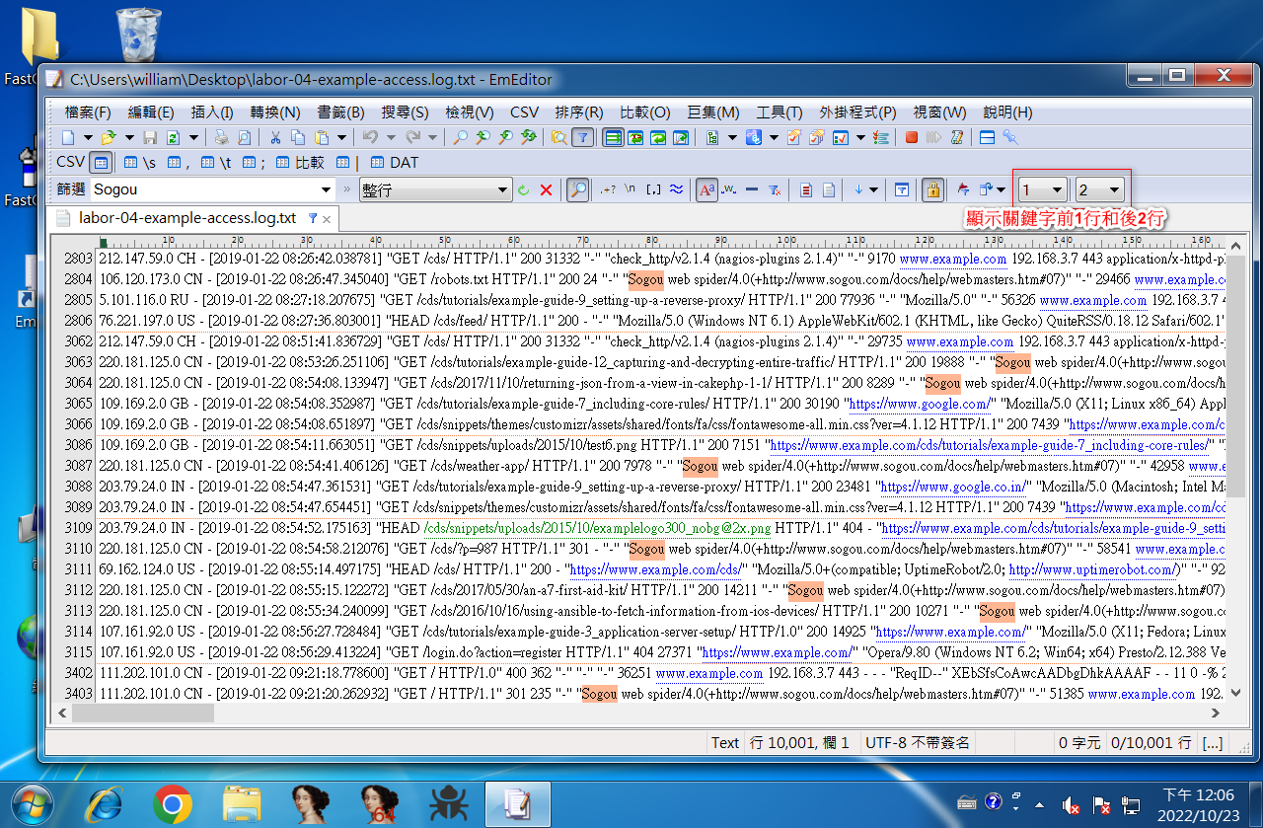Click the Open file folder icon
The image size is (1263, 828).
[x=109, y=138]
